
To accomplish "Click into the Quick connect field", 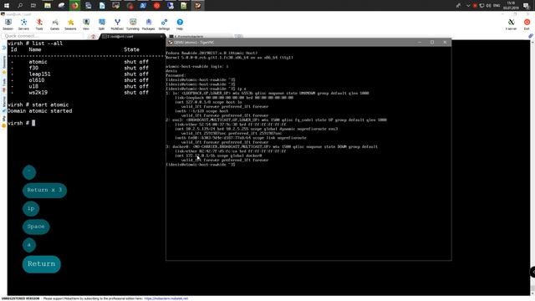I will click(43, 36).
